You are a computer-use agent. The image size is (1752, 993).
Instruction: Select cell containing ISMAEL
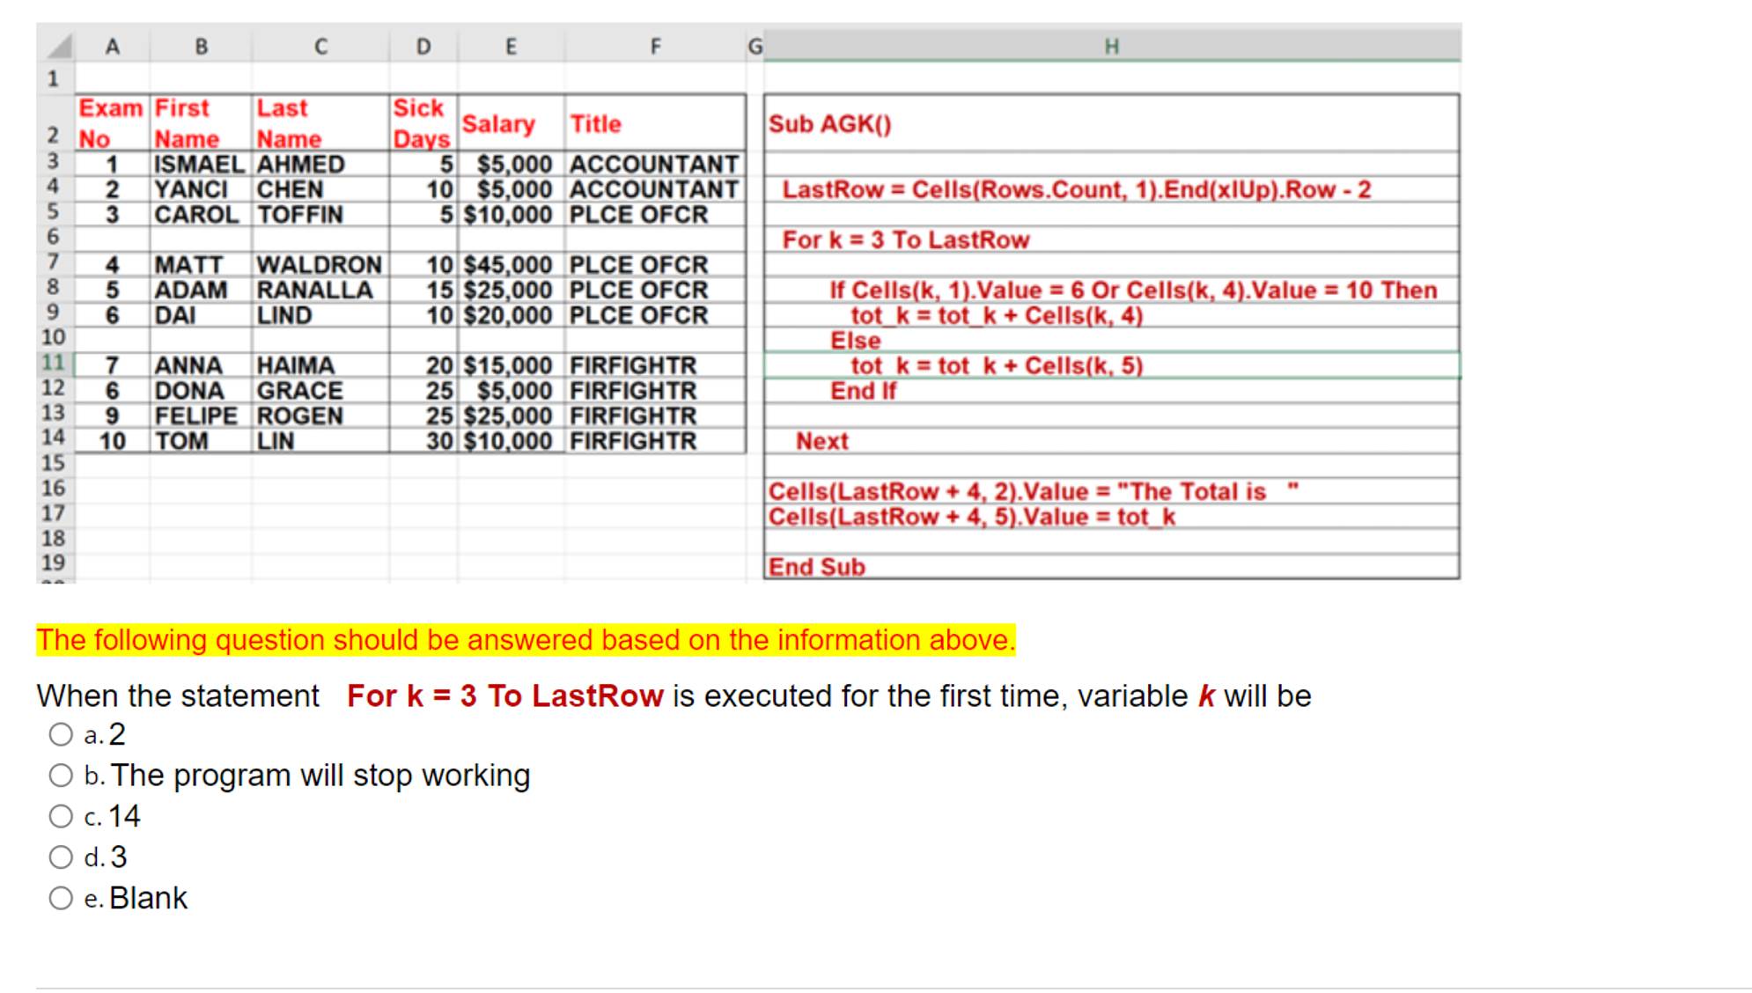[200, 165]
